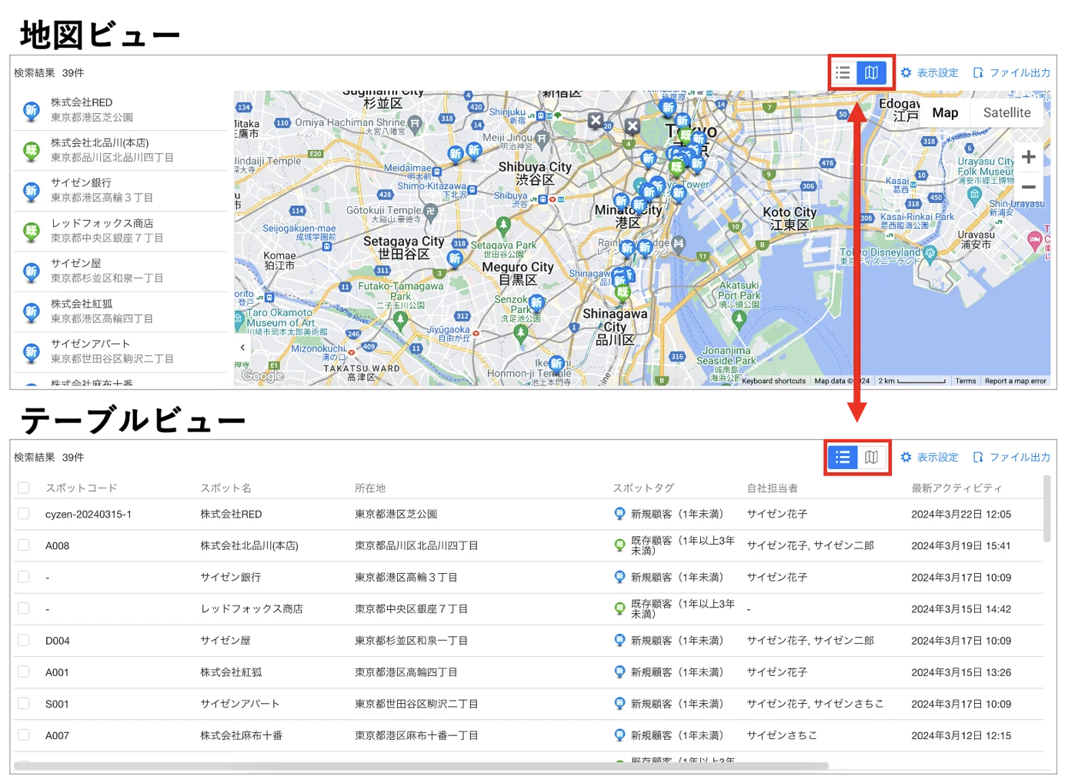Click ファイル出力 in table view panel

(1012, 458)
